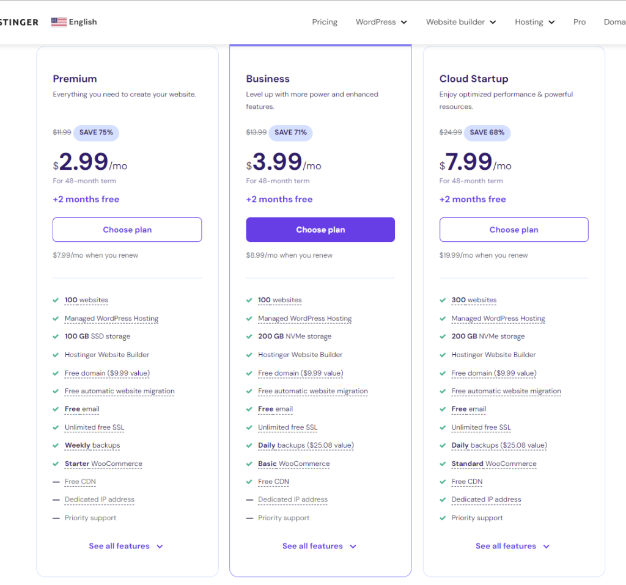Click the US flag language icon
Image resolution: width=626 pixels, height=585 pixels.
pyautogui.click(x=59, y=22)
